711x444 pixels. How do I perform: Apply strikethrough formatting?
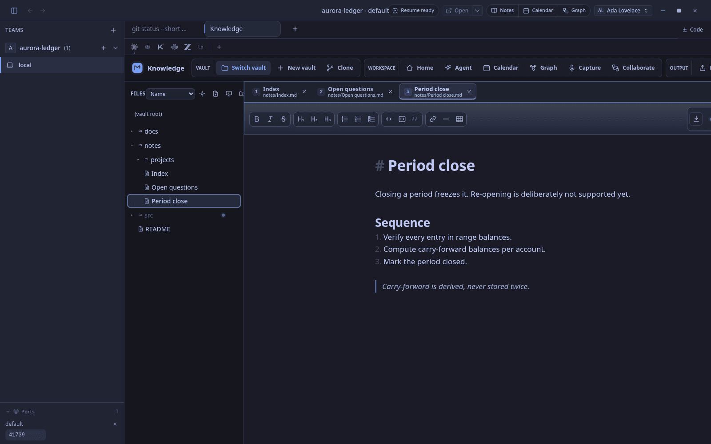[x=284, y=119]
